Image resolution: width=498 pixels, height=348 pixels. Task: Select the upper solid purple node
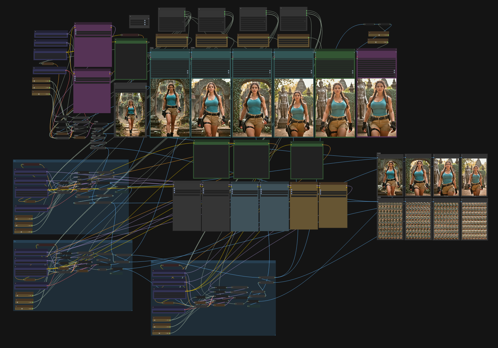(93, 45)
